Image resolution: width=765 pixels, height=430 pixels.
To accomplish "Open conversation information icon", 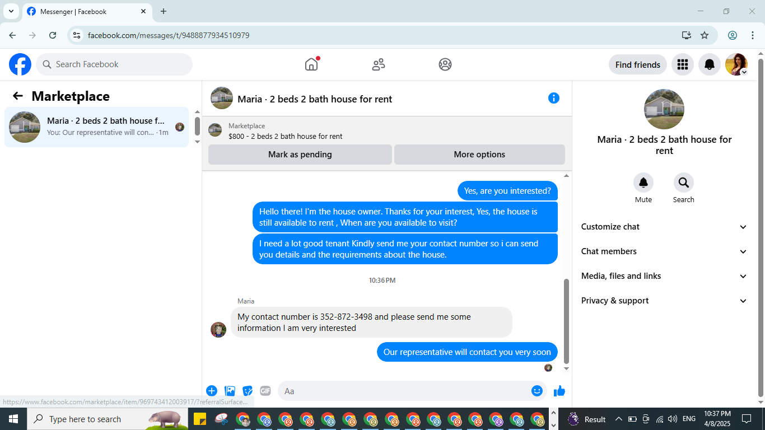I will coord(554,98).
